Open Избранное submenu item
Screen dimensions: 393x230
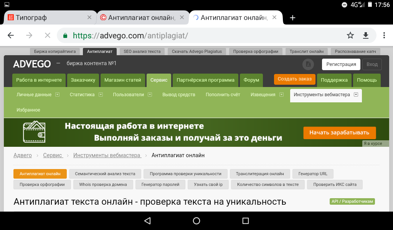coord(28,110)
